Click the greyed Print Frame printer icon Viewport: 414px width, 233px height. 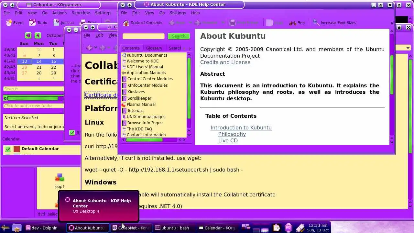pos(232,23)
